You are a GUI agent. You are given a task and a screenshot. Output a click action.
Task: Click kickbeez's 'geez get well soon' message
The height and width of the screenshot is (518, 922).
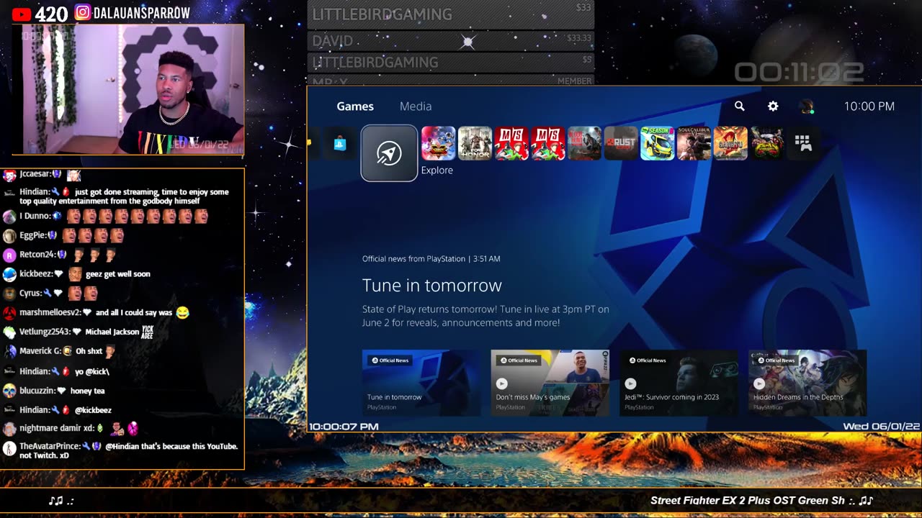point(77,274)
